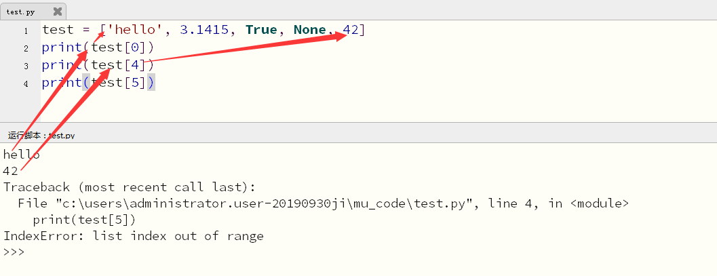Focus the >>> prompt in the output panel

(x=14, y=252)
